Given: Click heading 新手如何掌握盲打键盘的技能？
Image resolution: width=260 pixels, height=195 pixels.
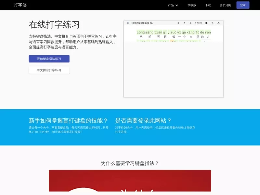Looking at the screenshot, I should (69, 121).
